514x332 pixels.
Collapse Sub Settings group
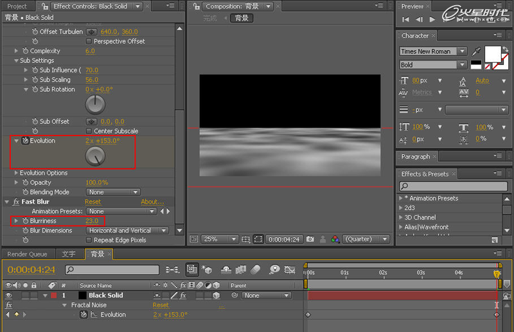(16, 60)
